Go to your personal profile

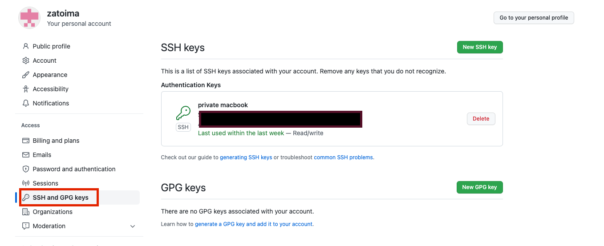533,18
